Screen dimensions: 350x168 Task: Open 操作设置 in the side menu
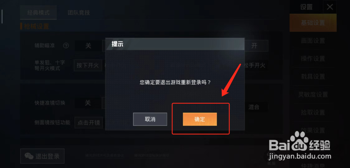click(x=313, y=59)
